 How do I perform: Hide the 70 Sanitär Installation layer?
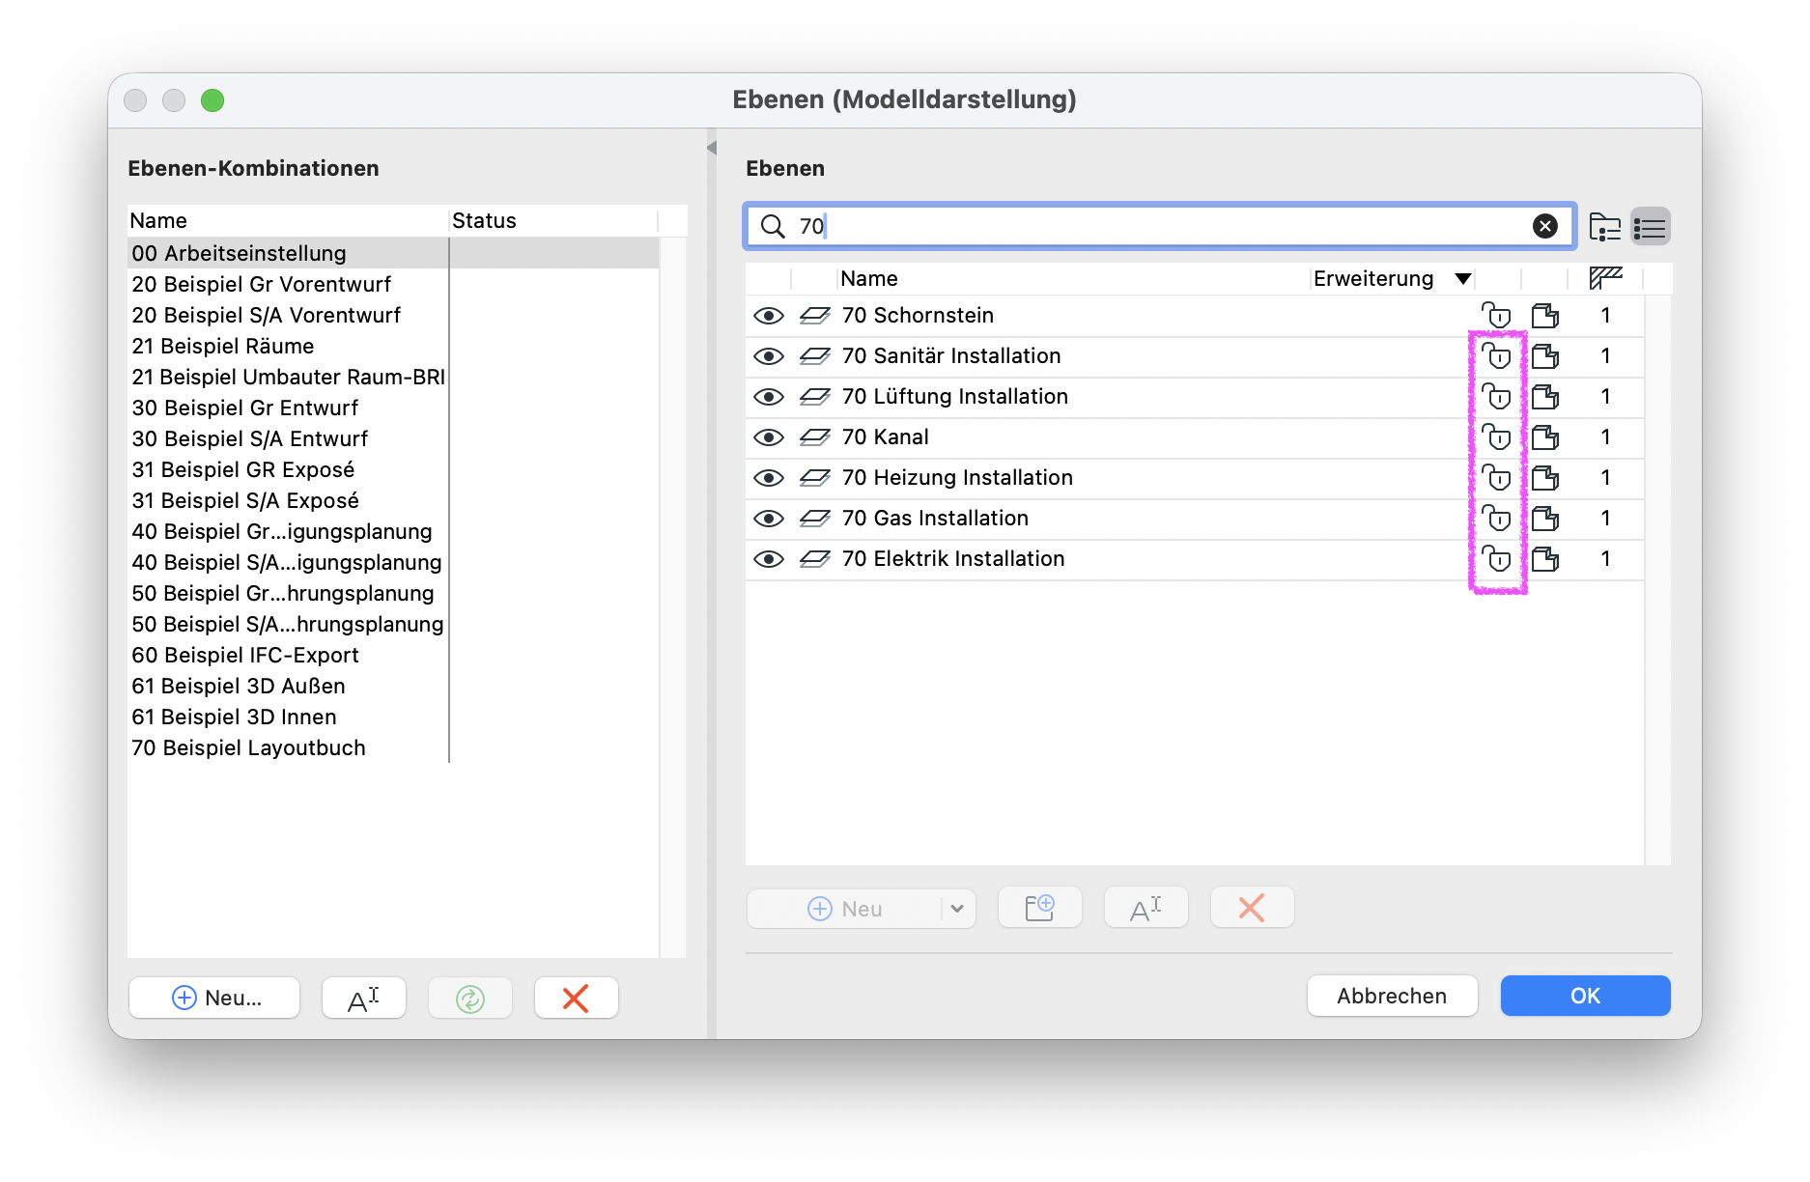tap(769, 356)
